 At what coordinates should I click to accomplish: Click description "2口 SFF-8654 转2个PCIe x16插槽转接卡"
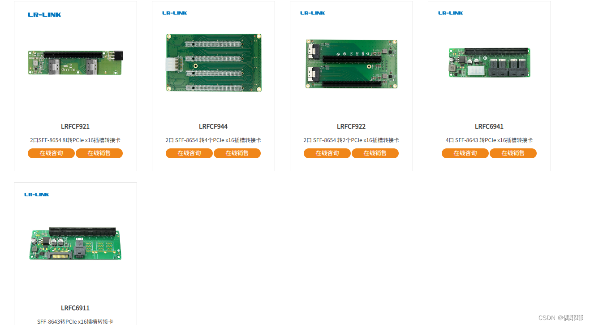point(351,140)
